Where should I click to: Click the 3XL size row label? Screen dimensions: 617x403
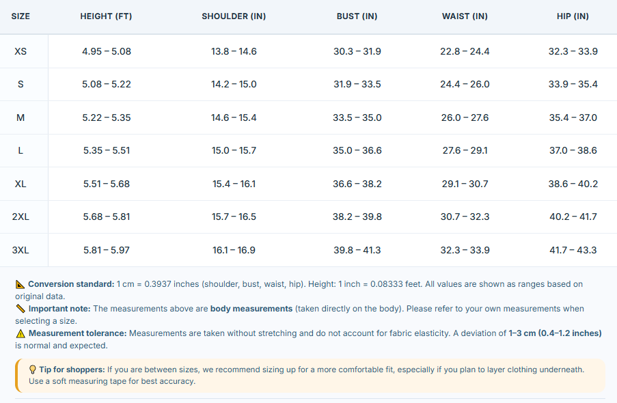[x=20, y=250]
